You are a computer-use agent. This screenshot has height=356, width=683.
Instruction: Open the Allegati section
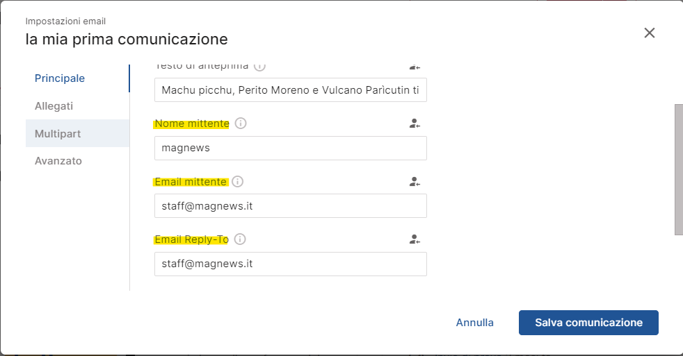(54, 106)
